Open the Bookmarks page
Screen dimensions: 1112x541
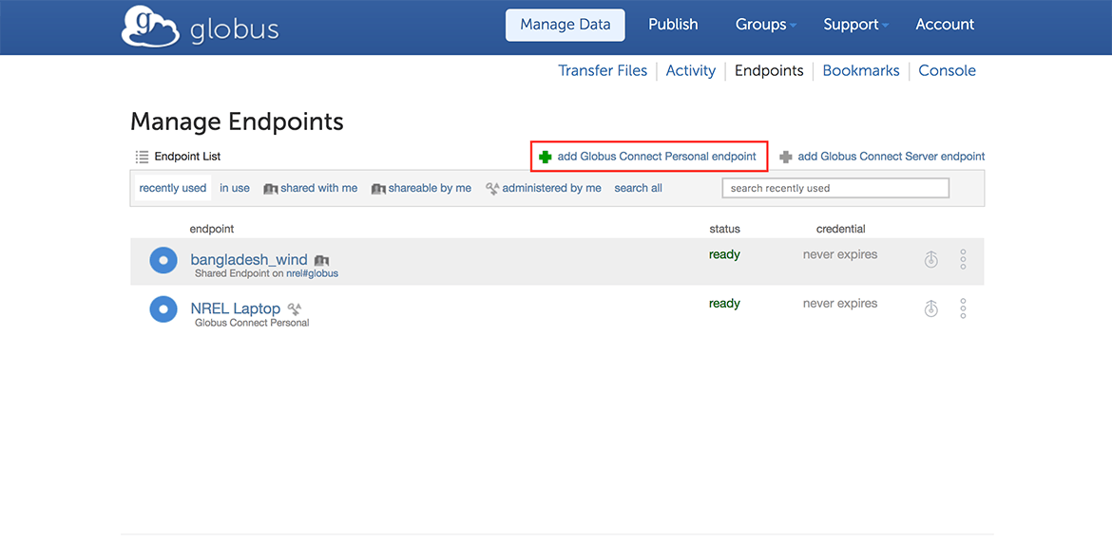861,71
